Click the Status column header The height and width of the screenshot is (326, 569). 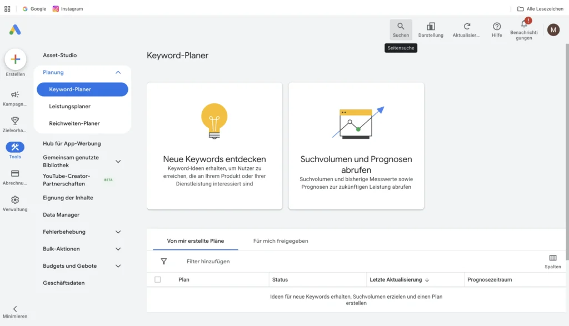[280, 279]
